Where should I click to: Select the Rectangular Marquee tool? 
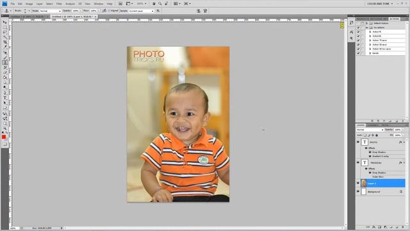coord(4,27)
